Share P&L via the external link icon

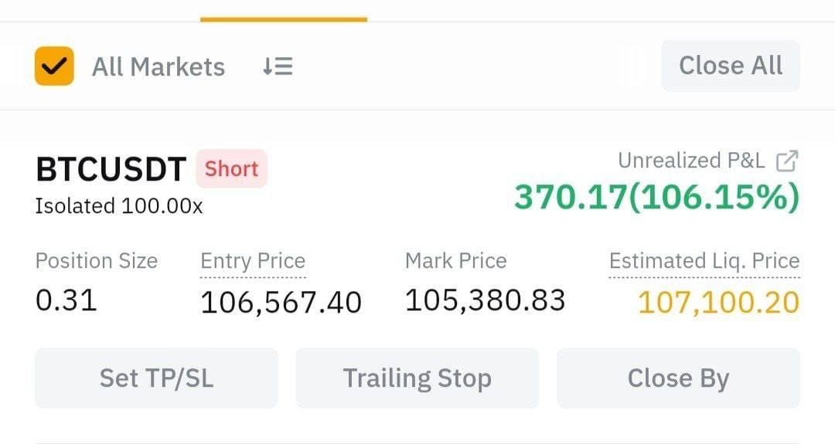pos(787,161)
